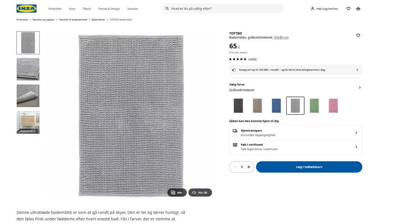Select the green colour swatch
Image resolution: width=419 pixels, height=224 pixels.
click(x=314, y=106)
